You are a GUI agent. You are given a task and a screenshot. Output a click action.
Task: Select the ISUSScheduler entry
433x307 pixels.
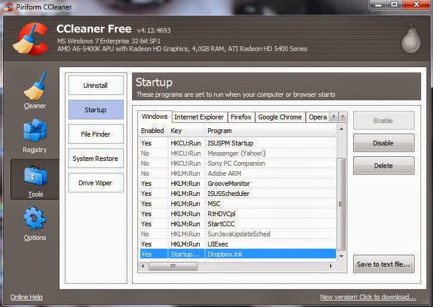tap(238, 194)
